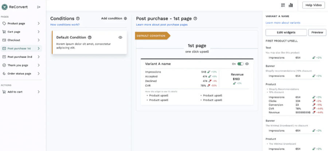The height and width of the screenshot is (151, 328).
Task: Open the analytics bar chart icon
Action: click(290, 5)
